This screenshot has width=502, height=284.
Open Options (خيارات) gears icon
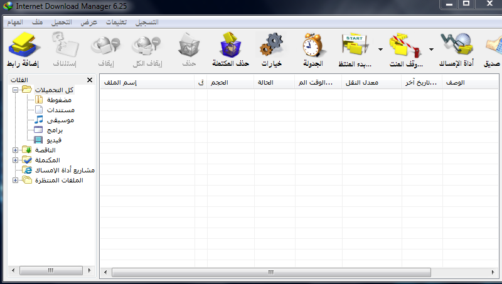272,45
